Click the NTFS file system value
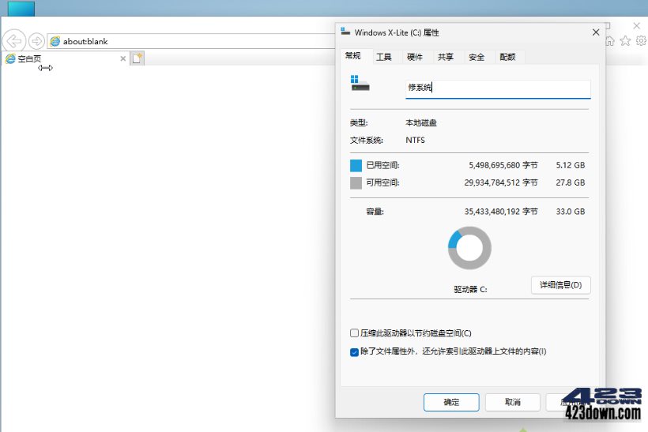The width and height of the screenshot is (648, 432). [x=416, y=141]
